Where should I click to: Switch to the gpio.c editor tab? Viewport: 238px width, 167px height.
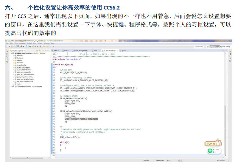pyautogui.click(x=123, y=51)
